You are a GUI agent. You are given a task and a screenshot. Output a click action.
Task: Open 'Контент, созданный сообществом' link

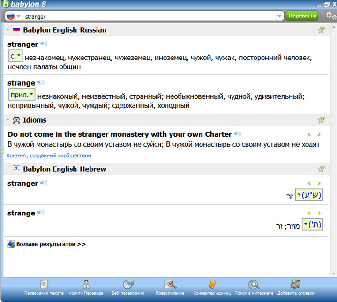[x=49, y=155]
